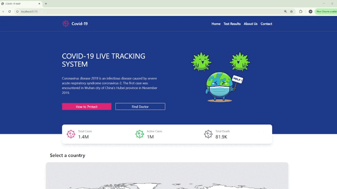Image resolution: width=337 pixels, height=189 pixels.
Task: Click the Active Cases label
Action: (x=154, y=131)
